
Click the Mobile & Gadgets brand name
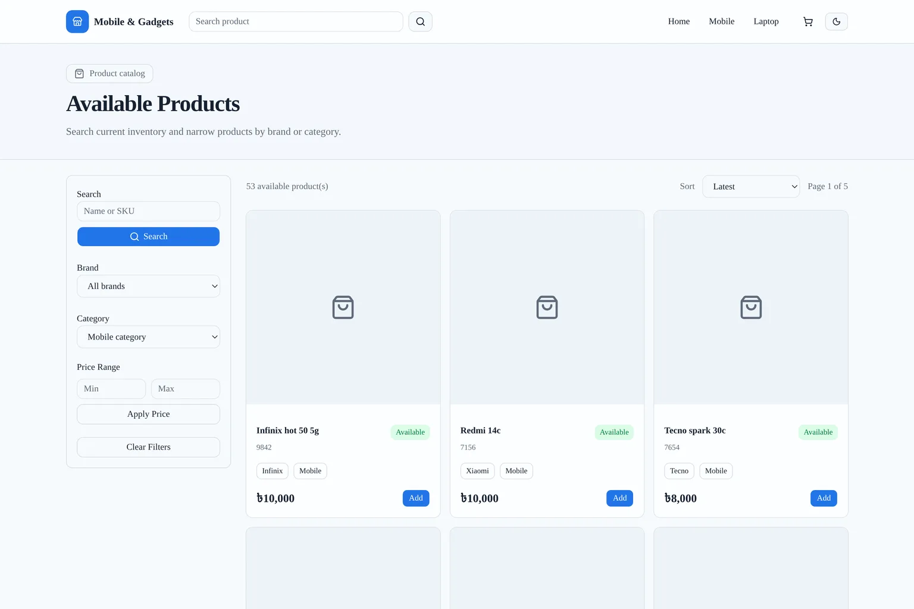click(134, 21)
